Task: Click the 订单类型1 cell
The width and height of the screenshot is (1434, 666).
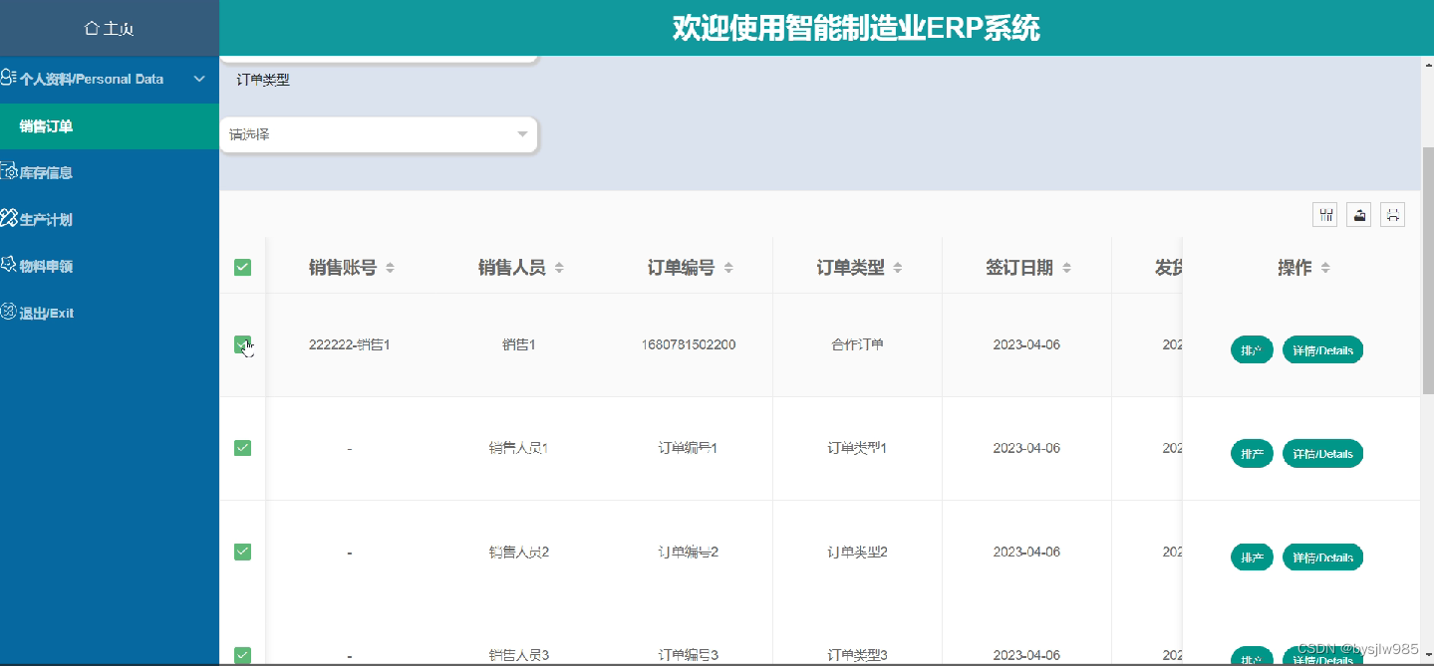Action: 857,448
